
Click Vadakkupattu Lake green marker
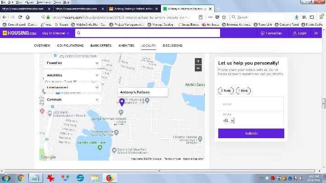click(100, 147)
